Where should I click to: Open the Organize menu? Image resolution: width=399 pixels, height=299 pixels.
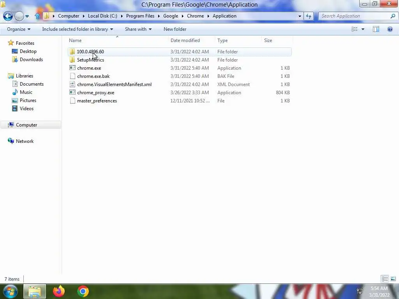[x=19, y=29]
